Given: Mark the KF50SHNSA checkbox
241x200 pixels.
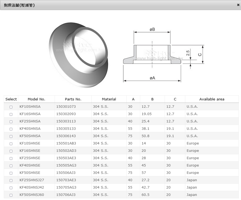Looking at the screenshot, I should [x=11, y=136].
